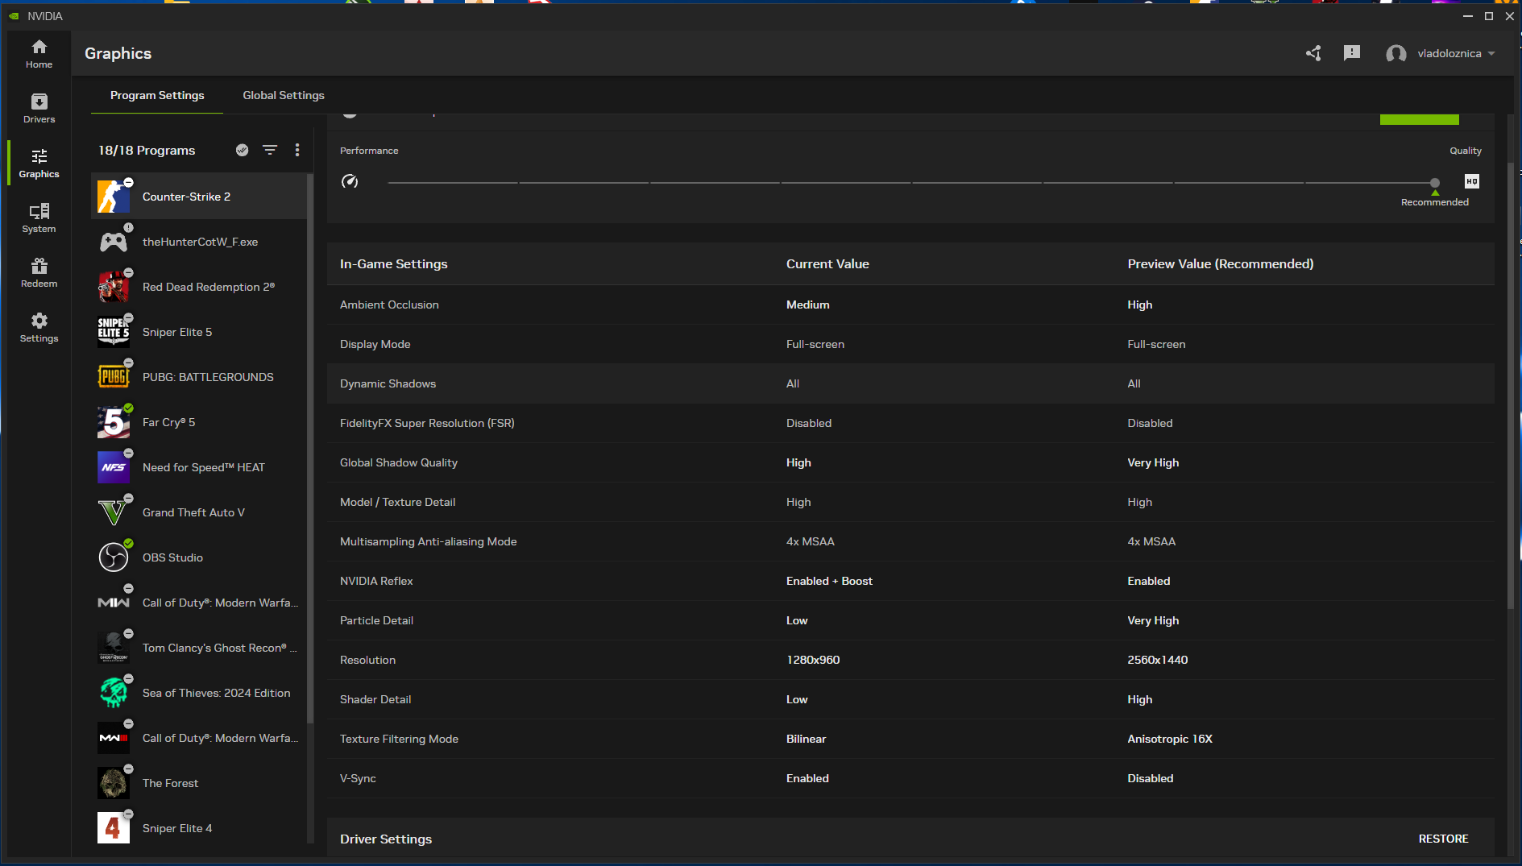Click the V-Sync setting row
The height and width of the screenshot is (866, 1522).
pos(910,778)
